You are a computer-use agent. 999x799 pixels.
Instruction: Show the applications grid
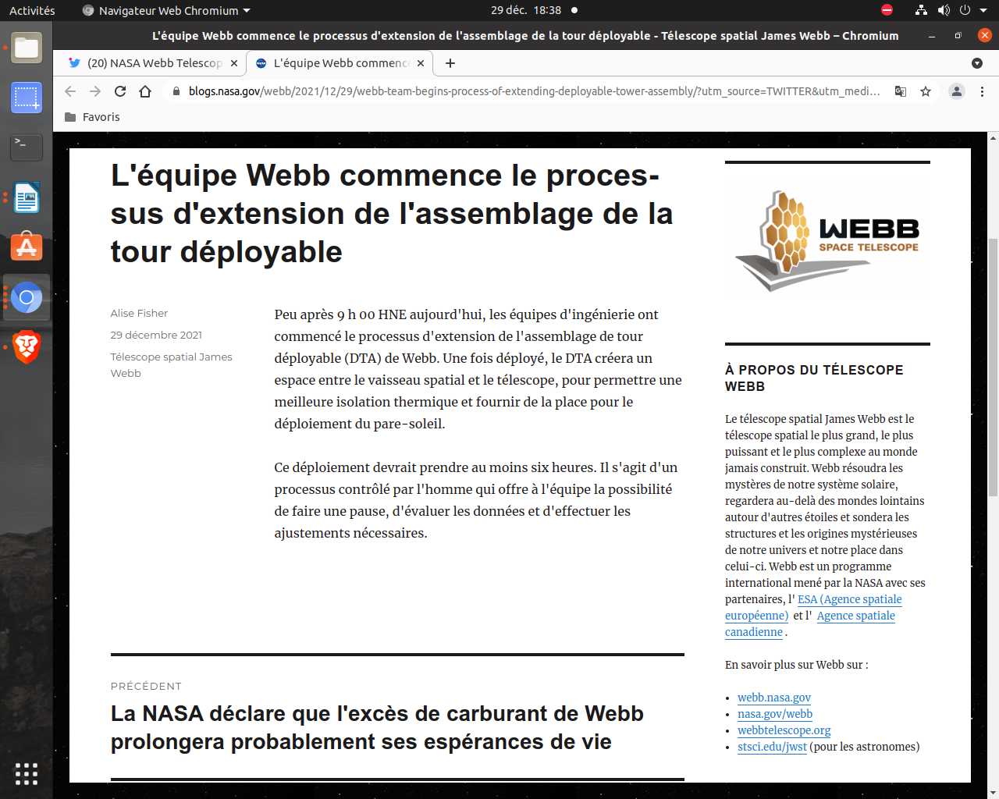tap(27, 773)
